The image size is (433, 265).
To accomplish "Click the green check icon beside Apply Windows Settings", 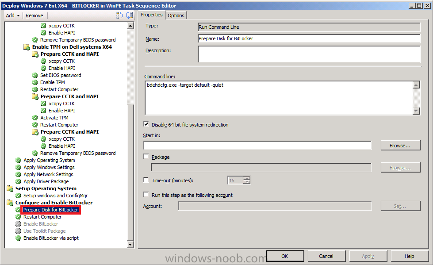I will pos(18,167).
